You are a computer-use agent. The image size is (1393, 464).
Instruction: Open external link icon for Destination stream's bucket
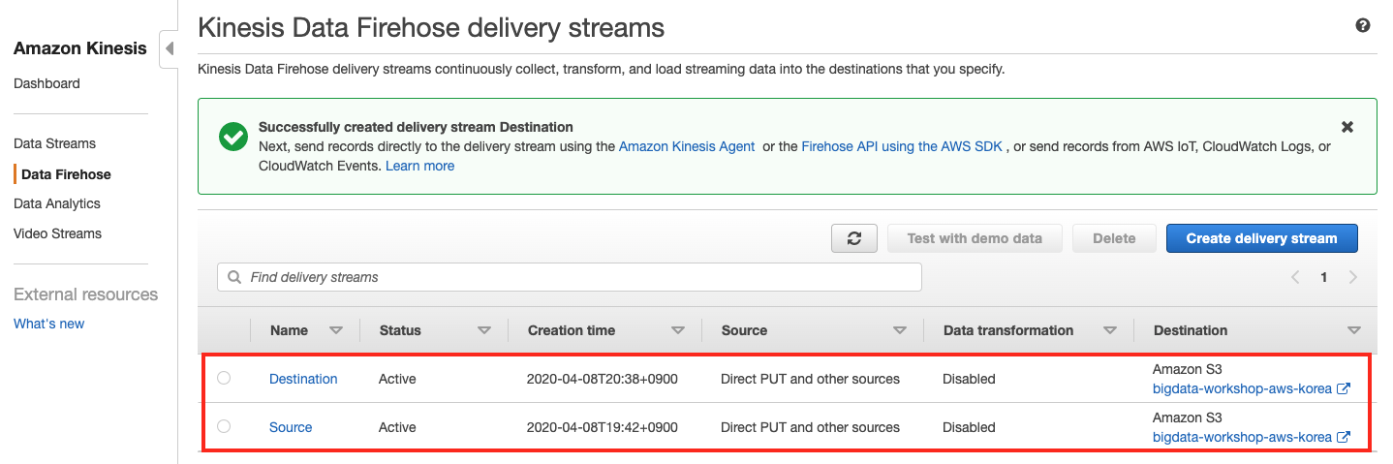click(x=1344, y=388)
